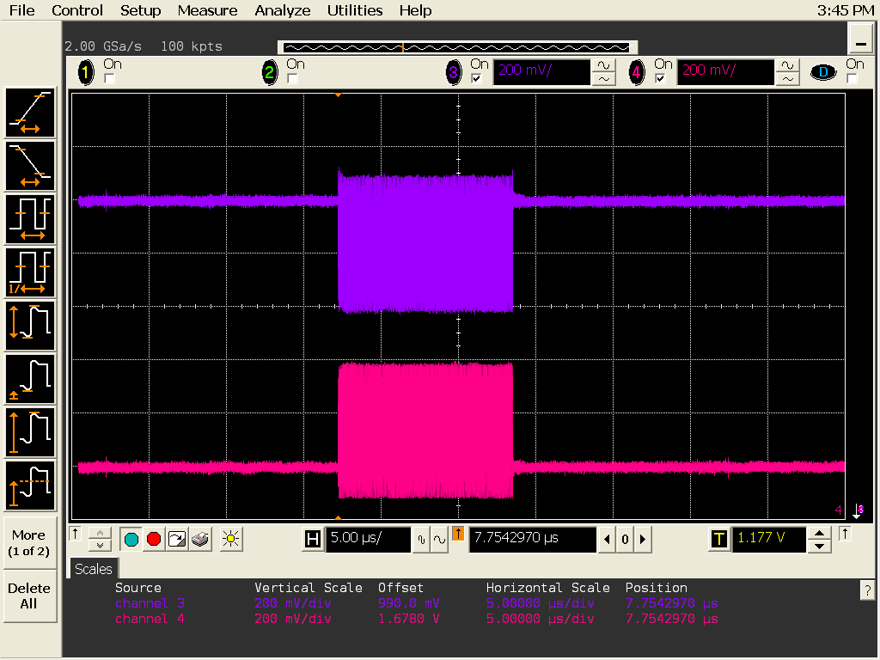
Task: Open the Help menu
Action: pyautogui.click(x=415, y=10)
